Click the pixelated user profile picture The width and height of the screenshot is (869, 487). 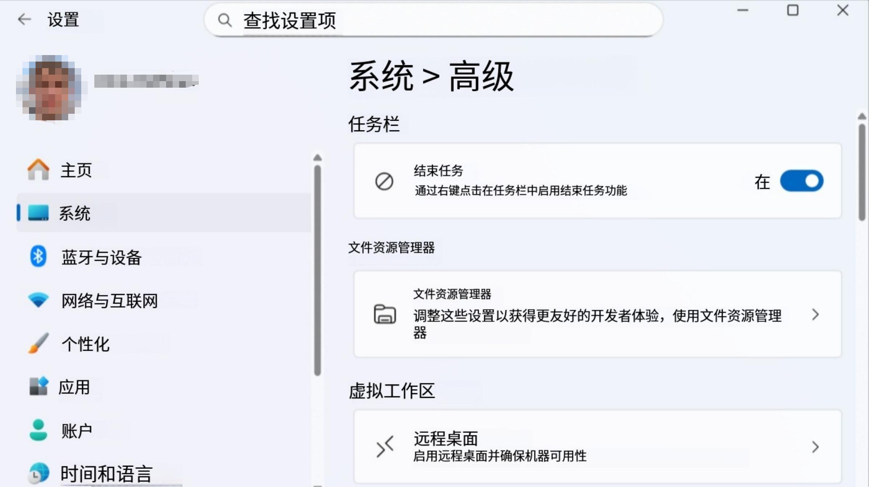(51, 88)
